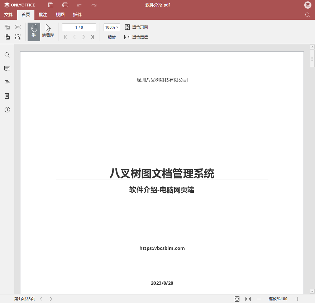The height and width of the screenshot is (303, 315).
Task: Open the Headings navigation panel
Action: click(x=7, y=82)
